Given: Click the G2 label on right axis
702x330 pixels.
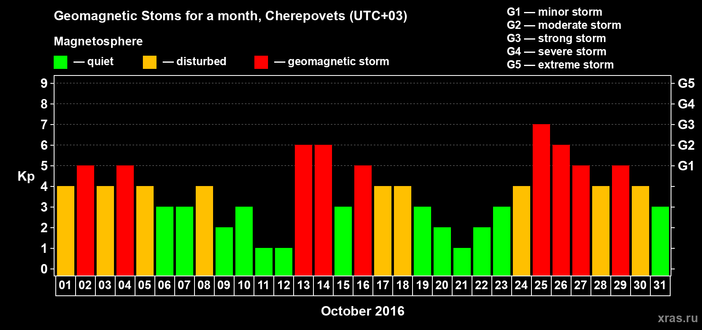Looking at the screenshot, I should (x=686, y=145).
